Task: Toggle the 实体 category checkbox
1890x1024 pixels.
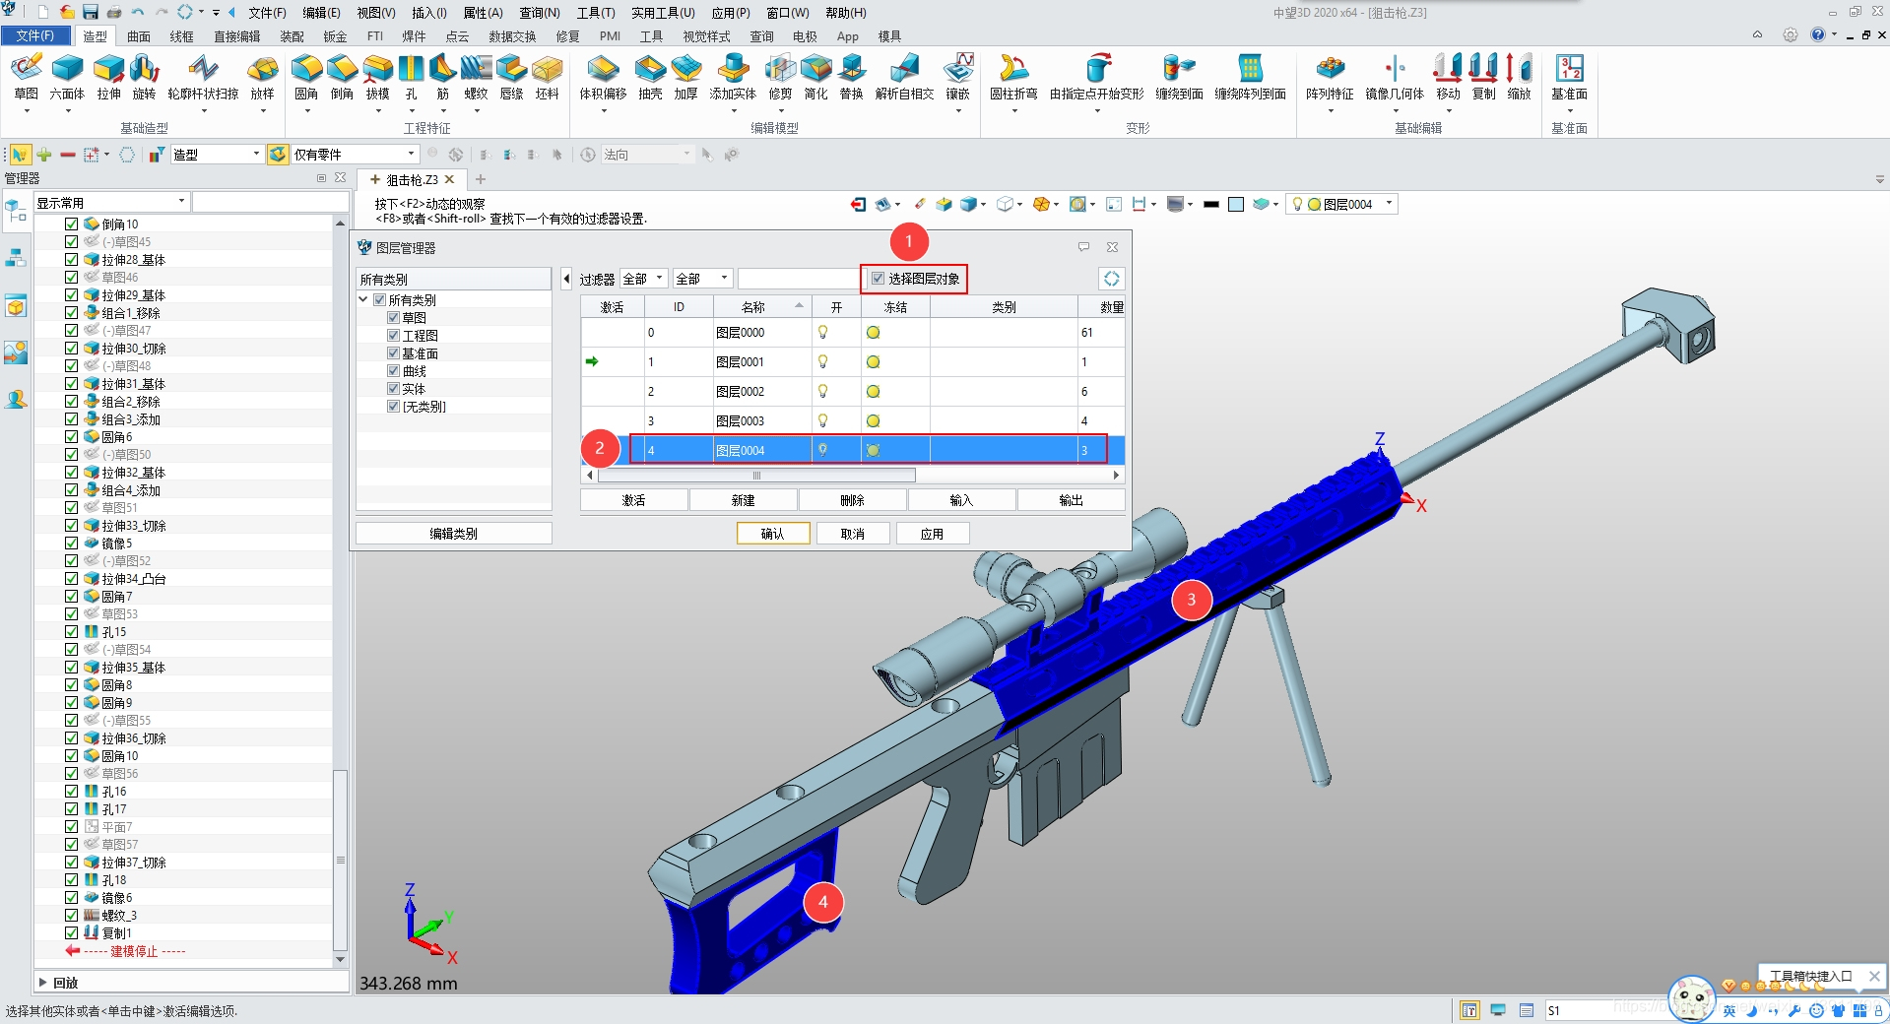Action: click(x=393, y=389)
